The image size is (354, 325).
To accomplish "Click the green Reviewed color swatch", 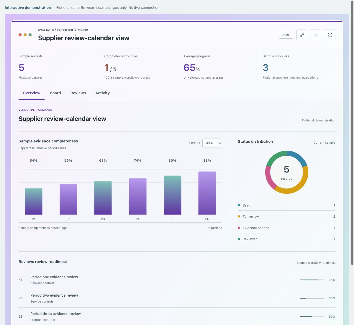I will coord(239,239).
